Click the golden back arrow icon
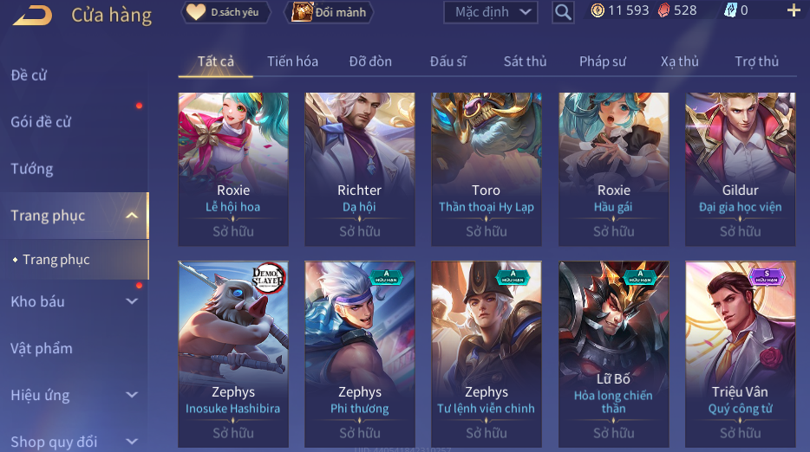 (x=33, y=15)
